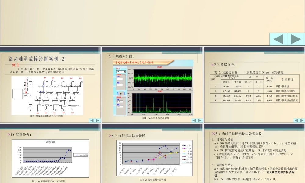Select the 滚动轴承故障诊断案例-2 slide title
305x183 pixels.
(x=37, y=59)
